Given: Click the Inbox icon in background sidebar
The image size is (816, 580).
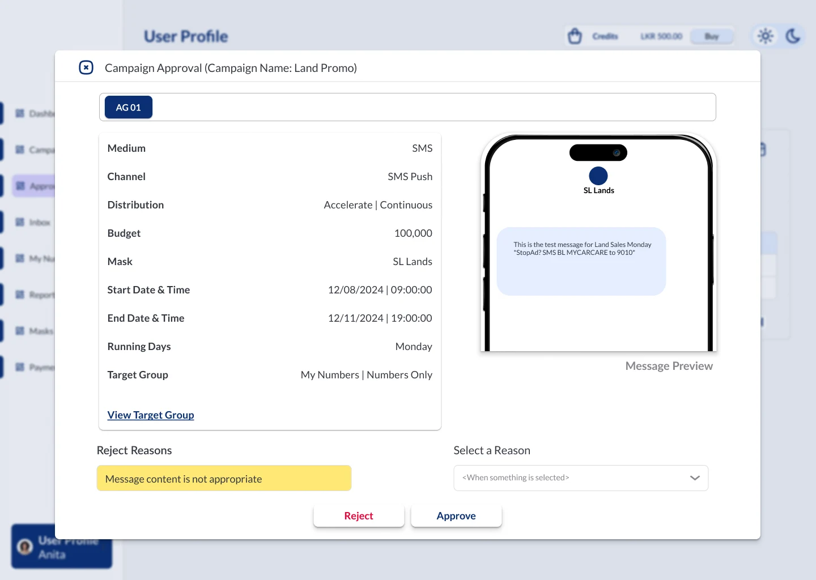Looking at the screenshot, I should tap(20, 222).
